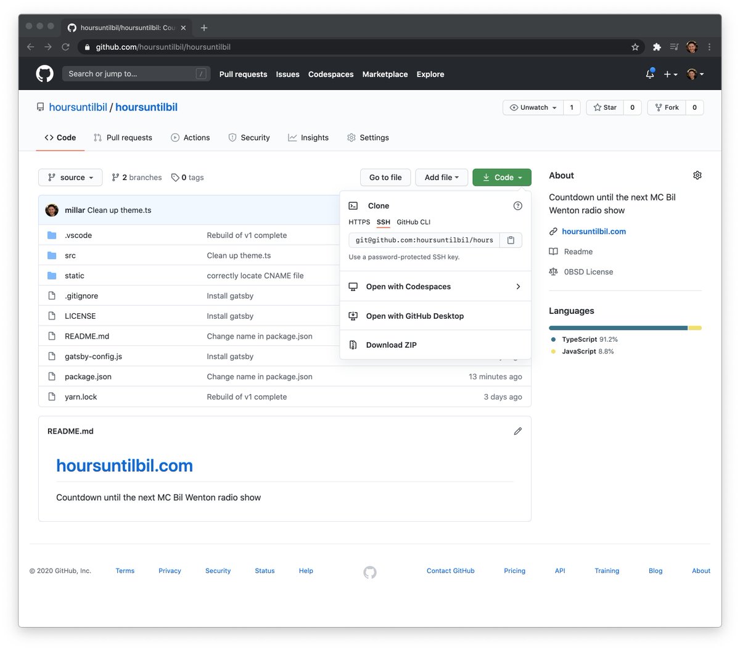This screenshot has width=740, height=650.
Task: Click the site lock icon in address bar
Action: [x=87, y=47]
